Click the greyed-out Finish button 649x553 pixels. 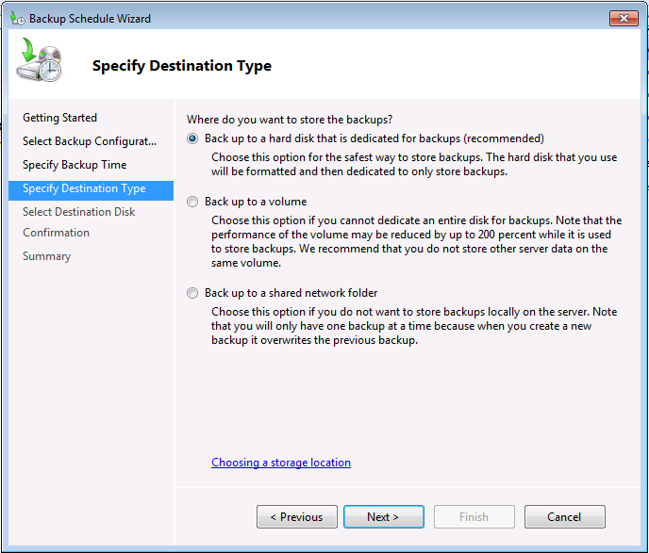(x=474, y=517)
